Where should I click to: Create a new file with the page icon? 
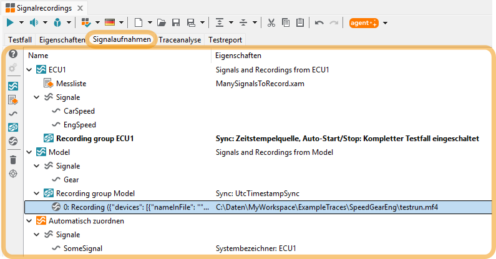[x=139, y=22]
